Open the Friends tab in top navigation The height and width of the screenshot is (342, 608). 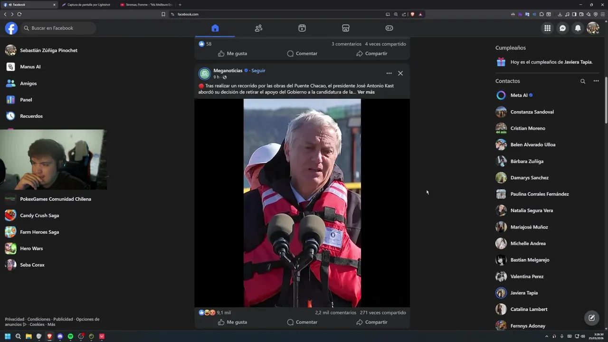(258, 28)
